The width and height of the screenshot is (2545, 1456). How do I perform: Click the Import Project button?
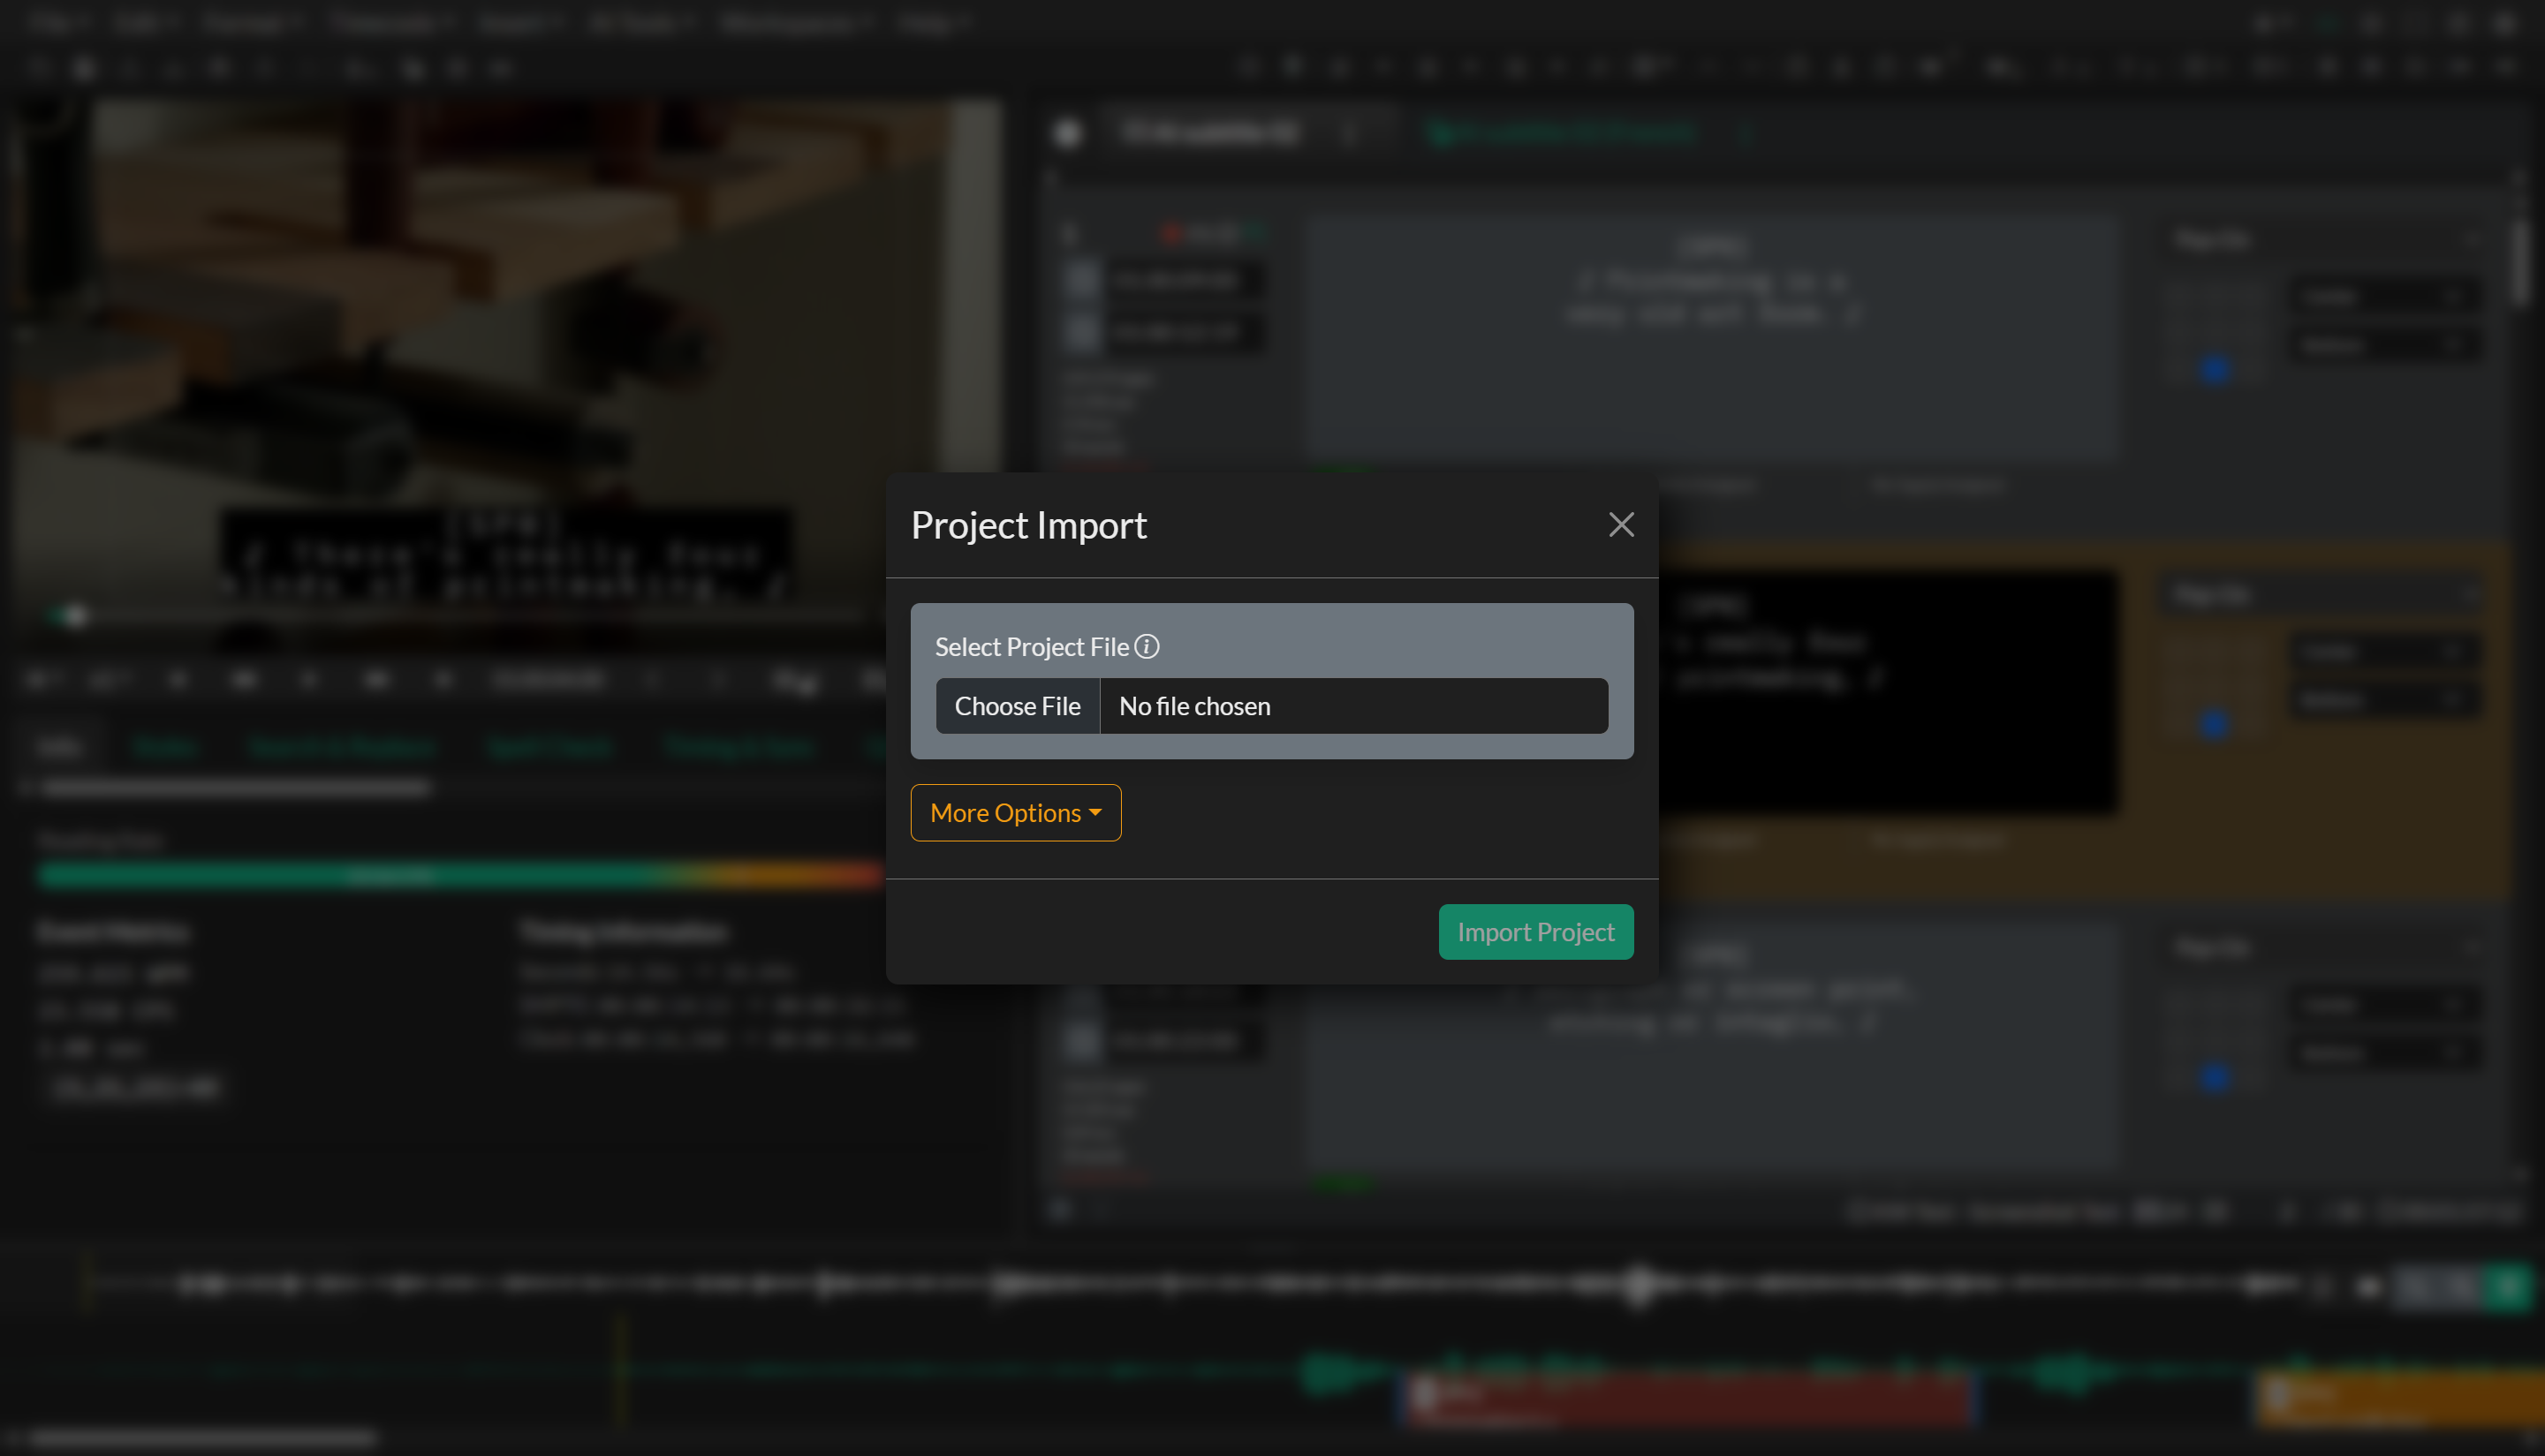coord(1535,931)
